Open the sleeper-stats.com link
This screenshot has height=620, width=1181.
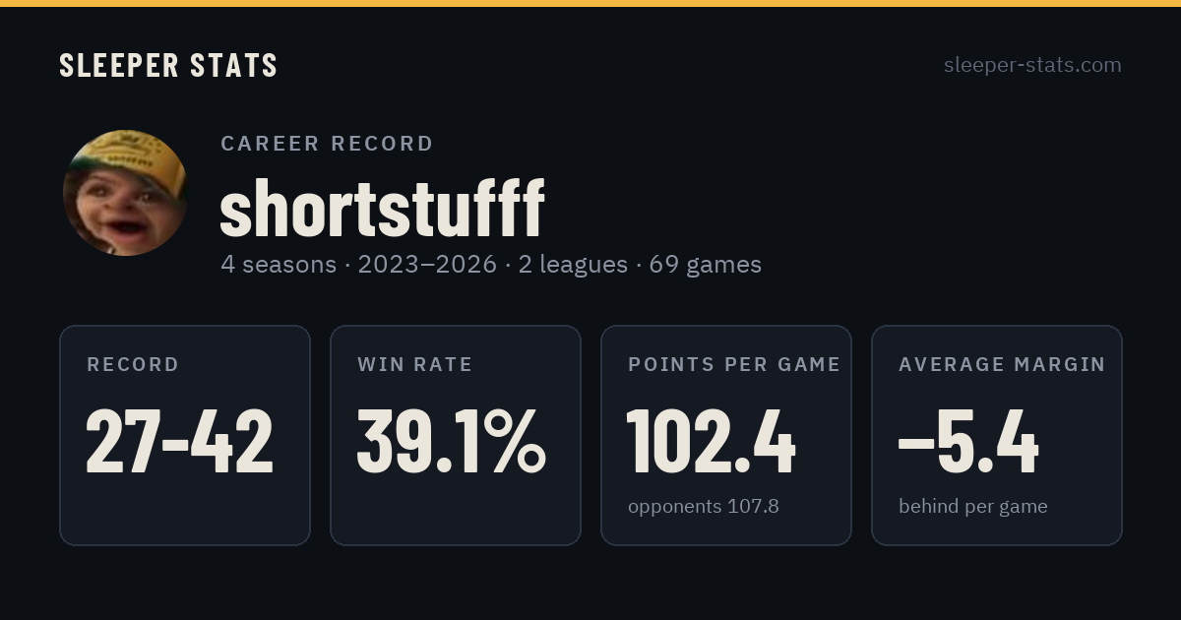pyautogui.click(x=1032, y=65)
